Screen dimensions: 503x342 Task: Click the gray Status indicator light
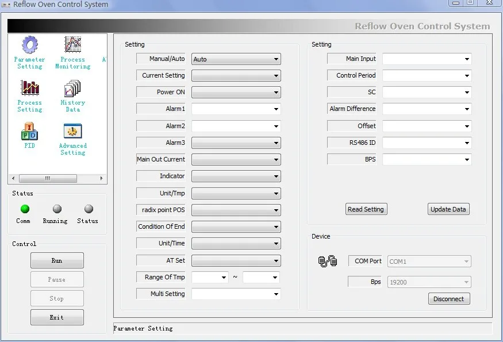pos(89,209)
